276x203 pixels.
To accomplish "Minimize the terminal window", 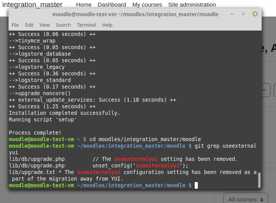I will pos(232,14).
